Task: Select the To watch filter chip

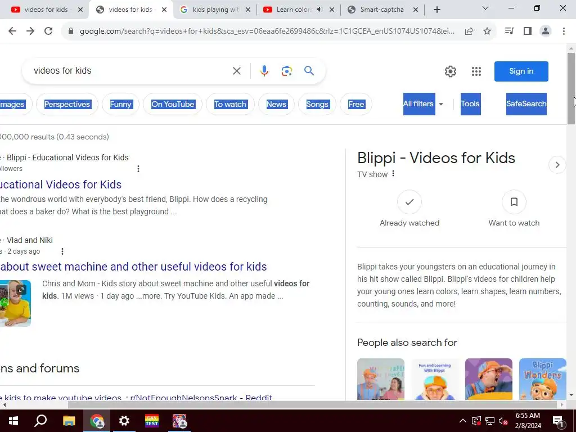Action: coord(230,104)
